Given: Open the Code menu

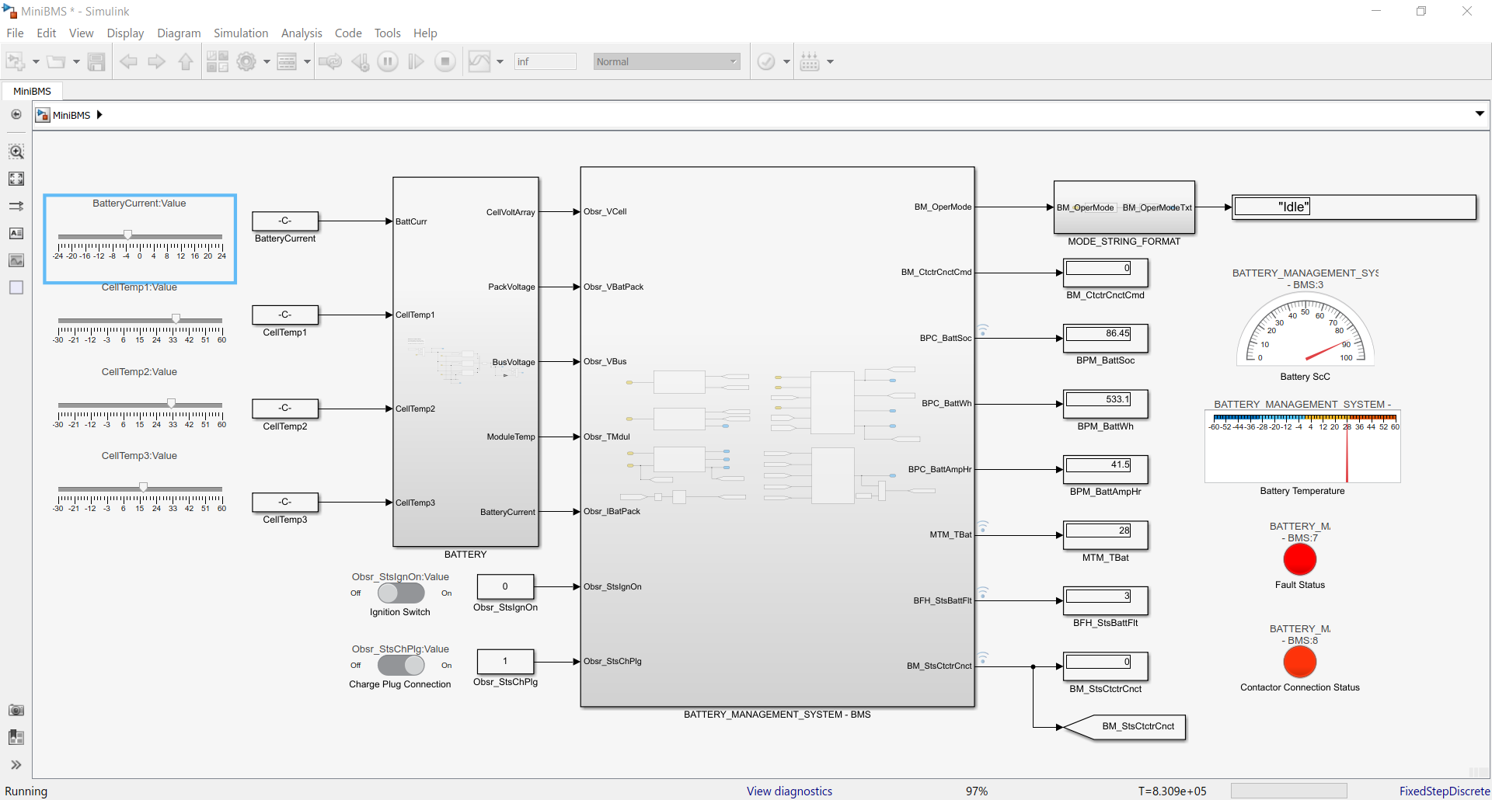Looking at the screenshot, I should click(348, 33).
